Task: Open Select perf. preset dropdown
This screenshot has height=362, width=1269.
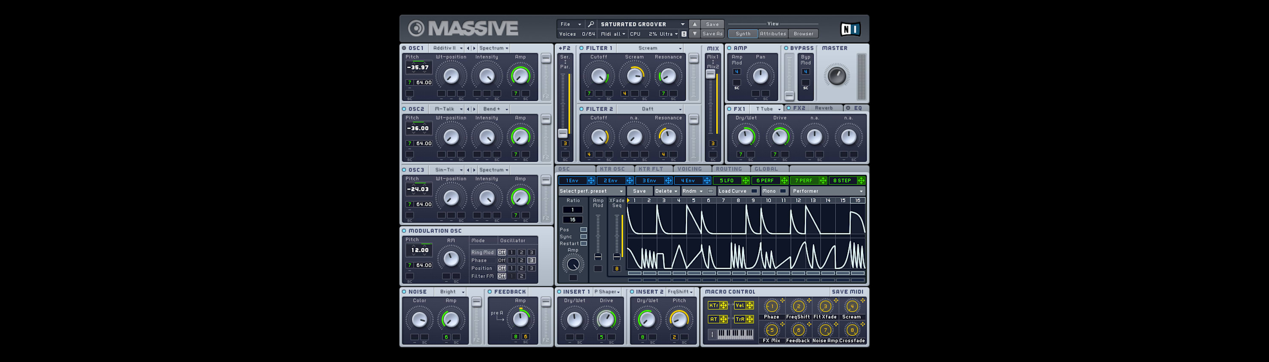Action: tap(591, 191)
